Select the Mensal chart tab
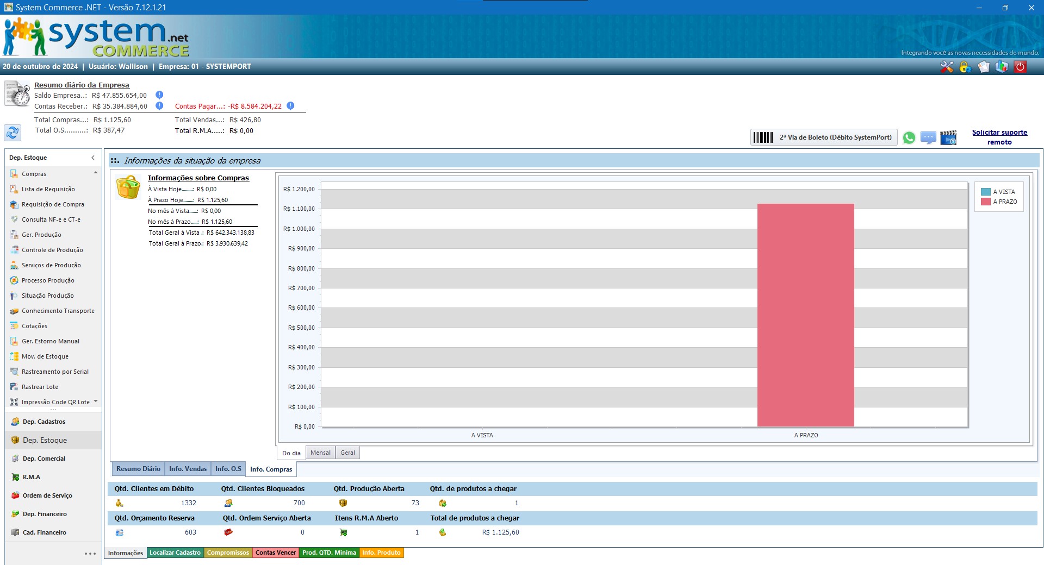Viewport: 1044px width, 565px height. tap(320, 453)
